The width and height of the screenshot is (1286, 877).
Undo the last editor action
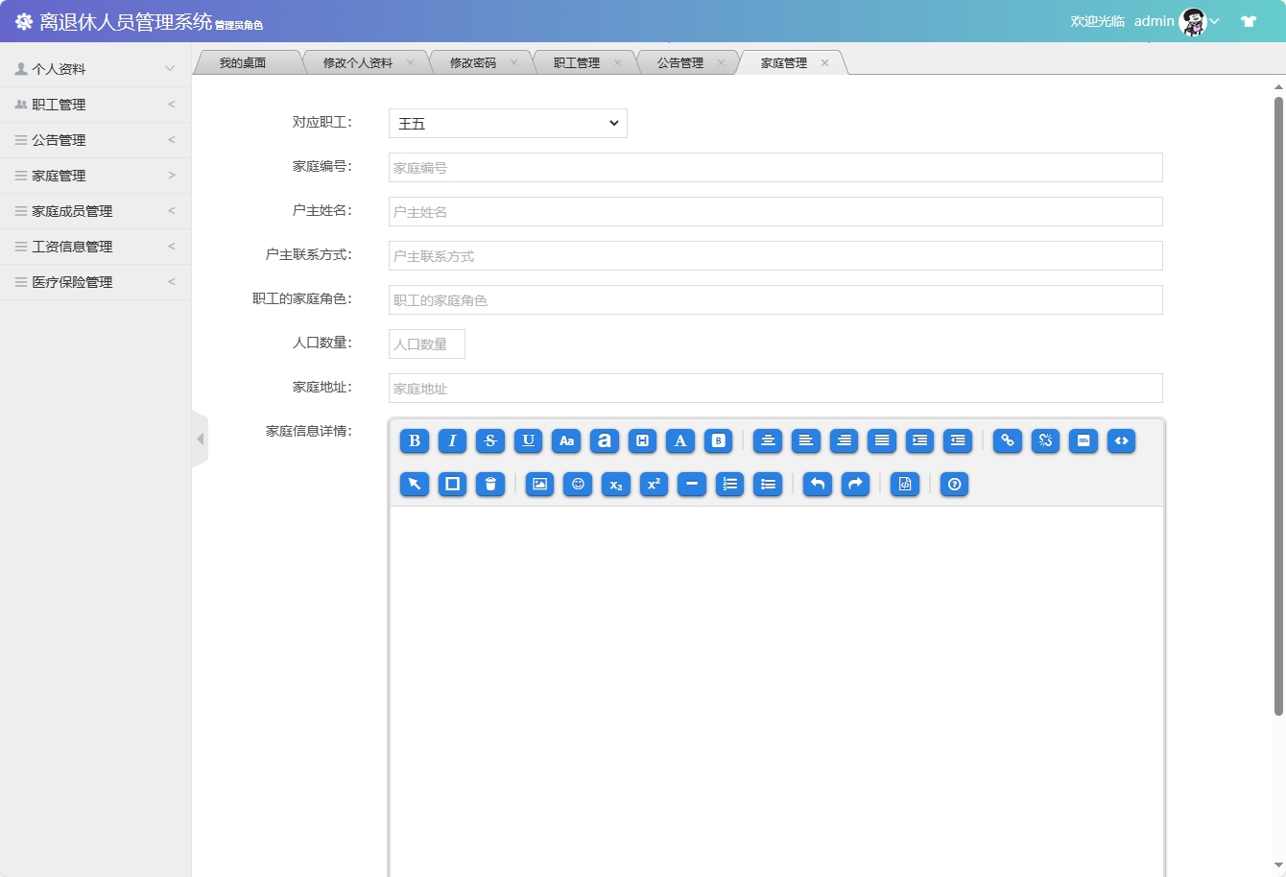817,485
